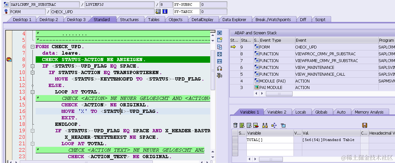Image resolution: width=395 pixels, height=163 pixels.
Task: Click the headset services icon beside the editor
Action: click(220, 68)
